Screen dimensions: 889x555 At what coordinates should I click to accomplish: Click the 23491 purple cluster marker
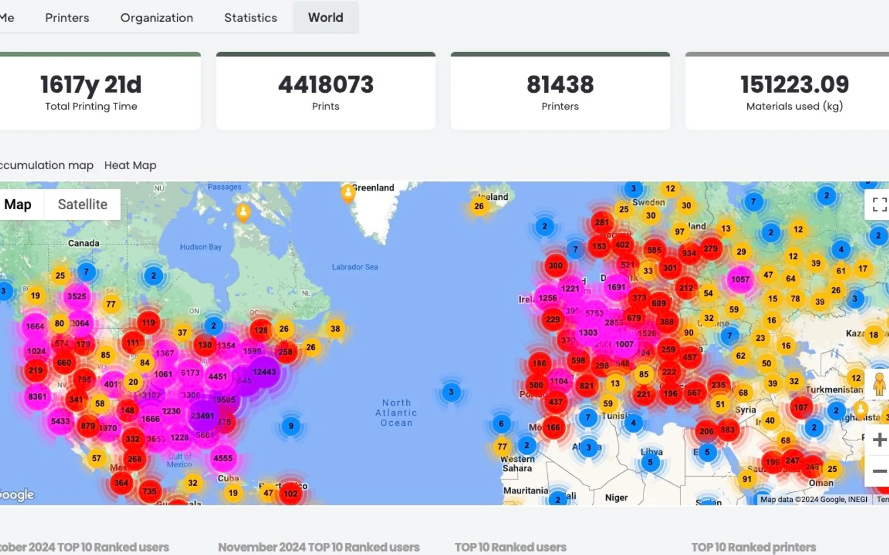tap(202, 416)
